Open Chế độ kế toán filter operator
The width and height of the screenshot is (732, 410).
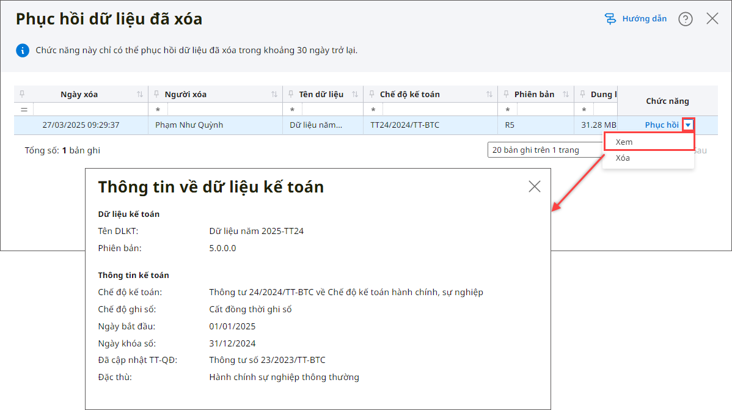373,110
